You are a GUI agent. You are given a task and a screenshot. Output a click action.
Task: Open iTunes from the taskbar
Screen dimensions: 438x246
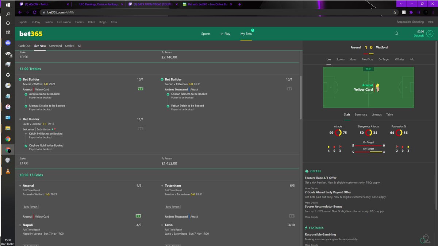coord(8,107)
